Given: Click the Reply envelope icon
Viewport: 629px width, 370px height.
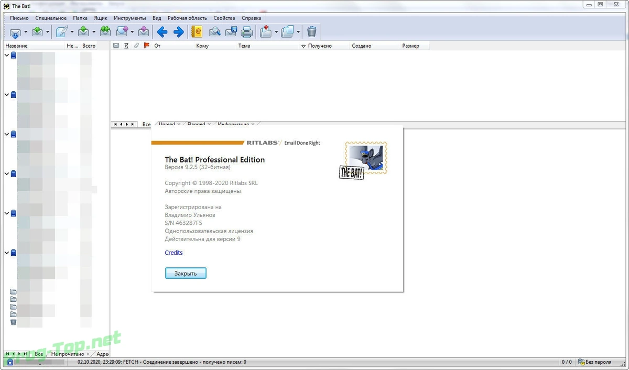Looking at the screenshot, I should coord(83,32).
